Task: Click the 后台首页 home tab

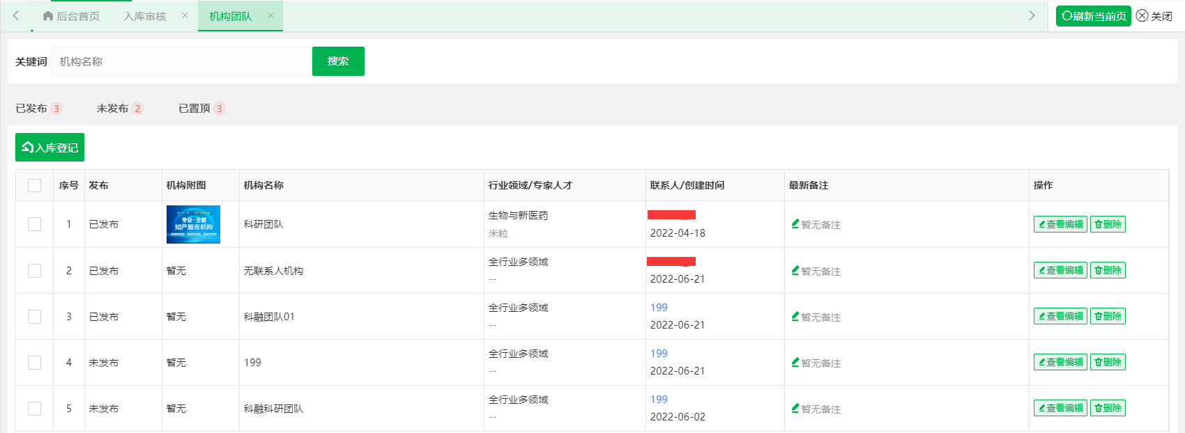Action: (x=71, y=16)
